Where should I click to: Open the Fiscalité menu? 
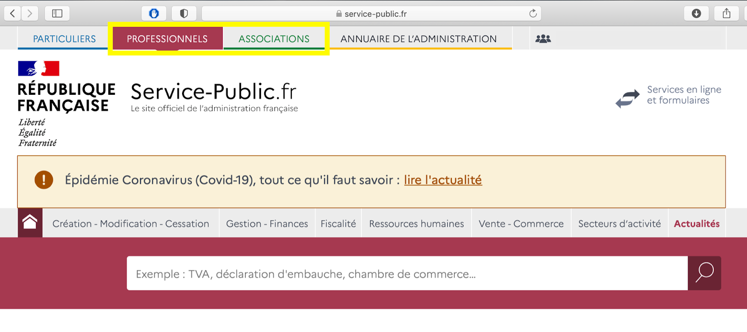[x=338, y=224]
